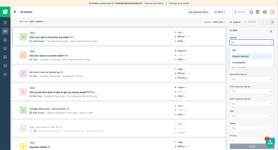Open ticket My return was not picked up
The height and width of the screenshot is (150, 278).
click(46, 72)
